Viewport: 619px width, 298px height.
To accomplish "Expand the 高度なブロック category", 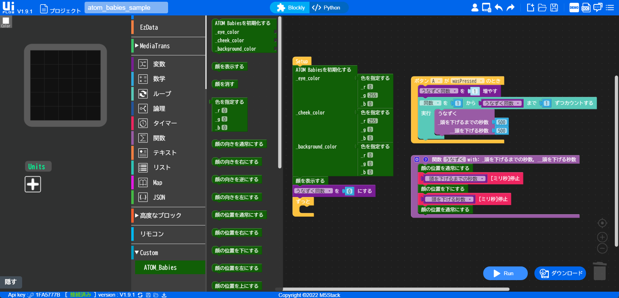I will pos(168,216).
